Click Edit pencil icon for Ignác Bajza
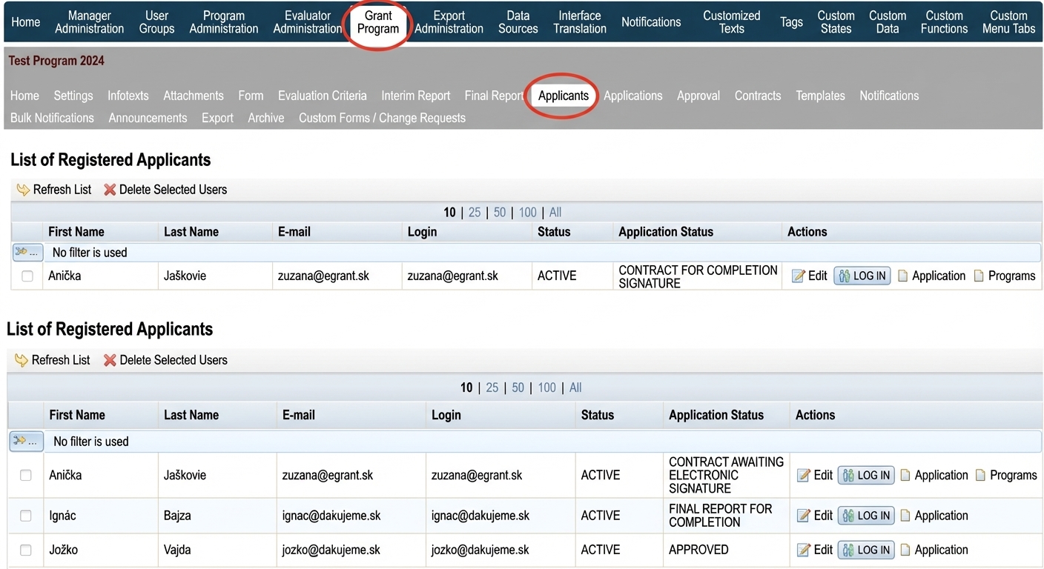The height and width of the screenshot is (569, 1044). point(803,516)
